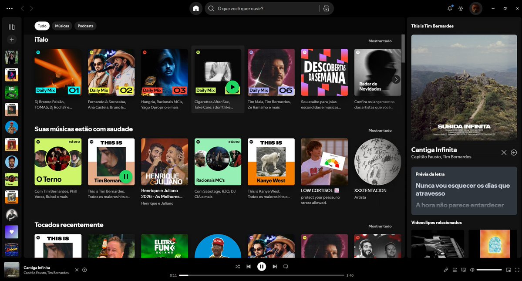The width and height of the screenshot is (522, 281).
Task: Open the miniplayer icon
Action: [x=509, y=270]
